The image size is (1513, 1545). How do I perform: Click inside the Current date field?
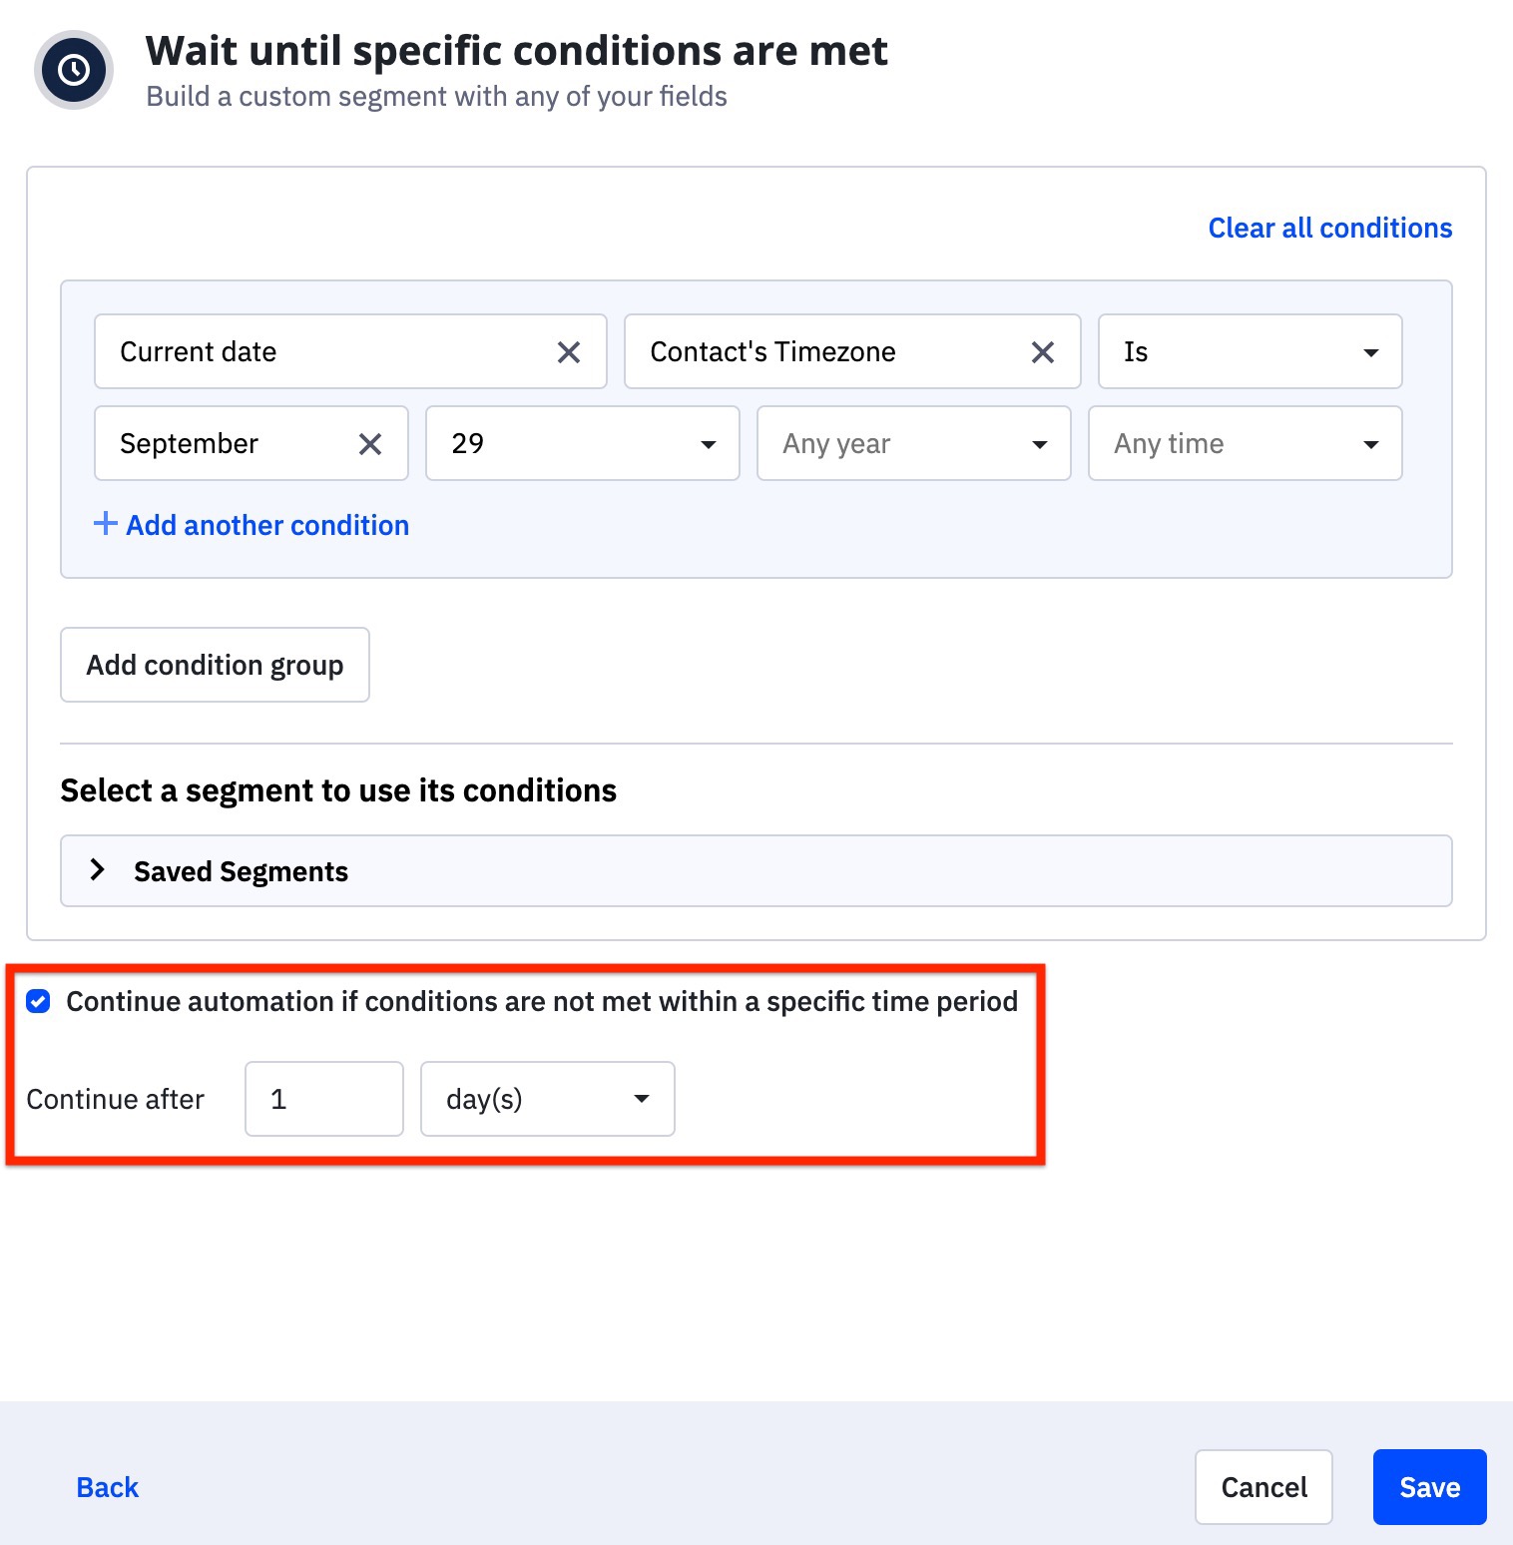point(319,352)
